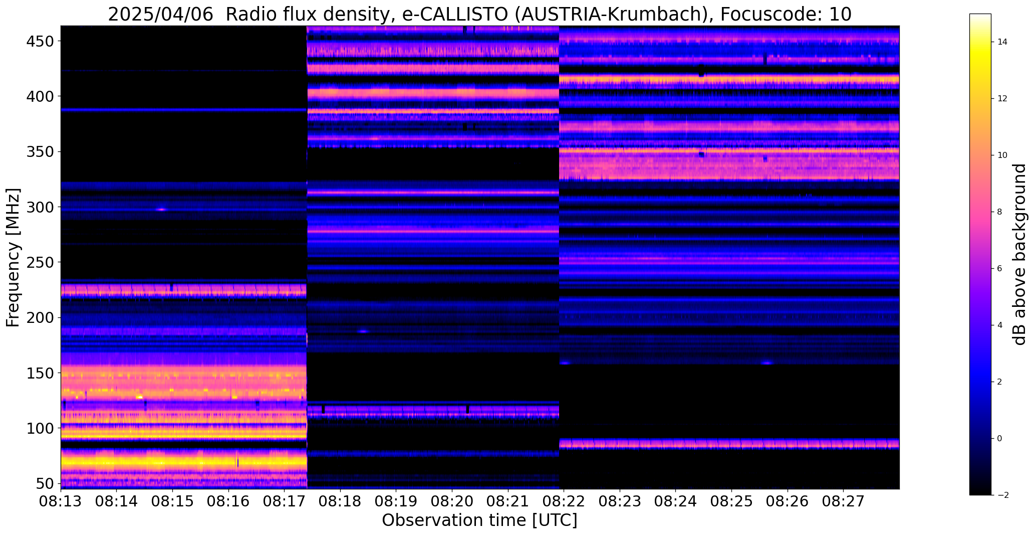
Task: Click the 08:25 time tick label
Action: click(731, 501)
